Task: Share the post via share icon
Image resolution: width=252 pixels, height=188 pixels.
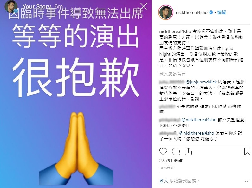Action: click(x=188, y=151)
